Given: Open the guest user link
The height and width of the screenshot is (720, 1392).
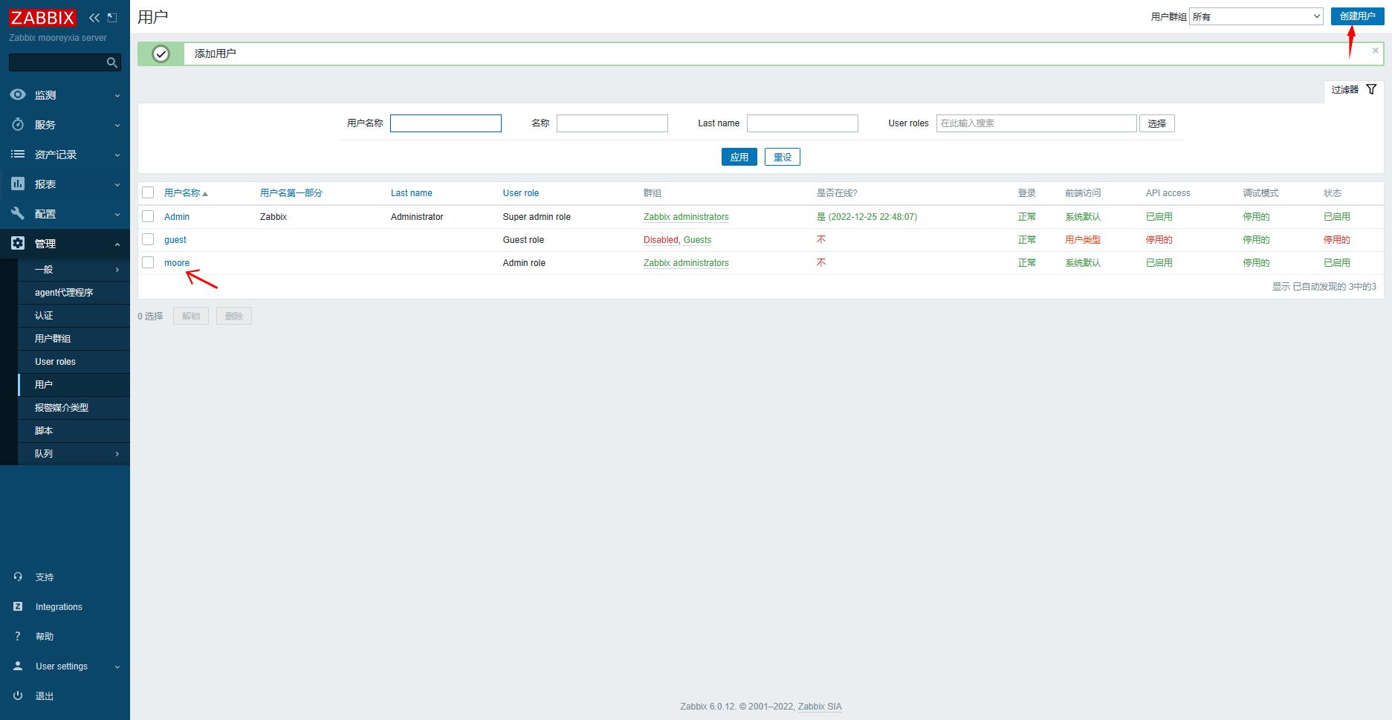Looking at the screenshot, I should [175, 240].
